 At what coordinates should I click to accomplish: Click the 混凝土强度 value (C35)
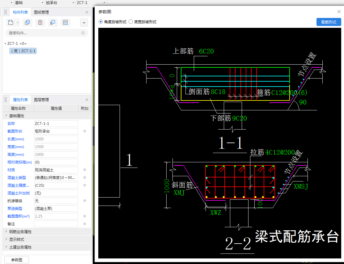pyautogui.click(x=56, y=185)
